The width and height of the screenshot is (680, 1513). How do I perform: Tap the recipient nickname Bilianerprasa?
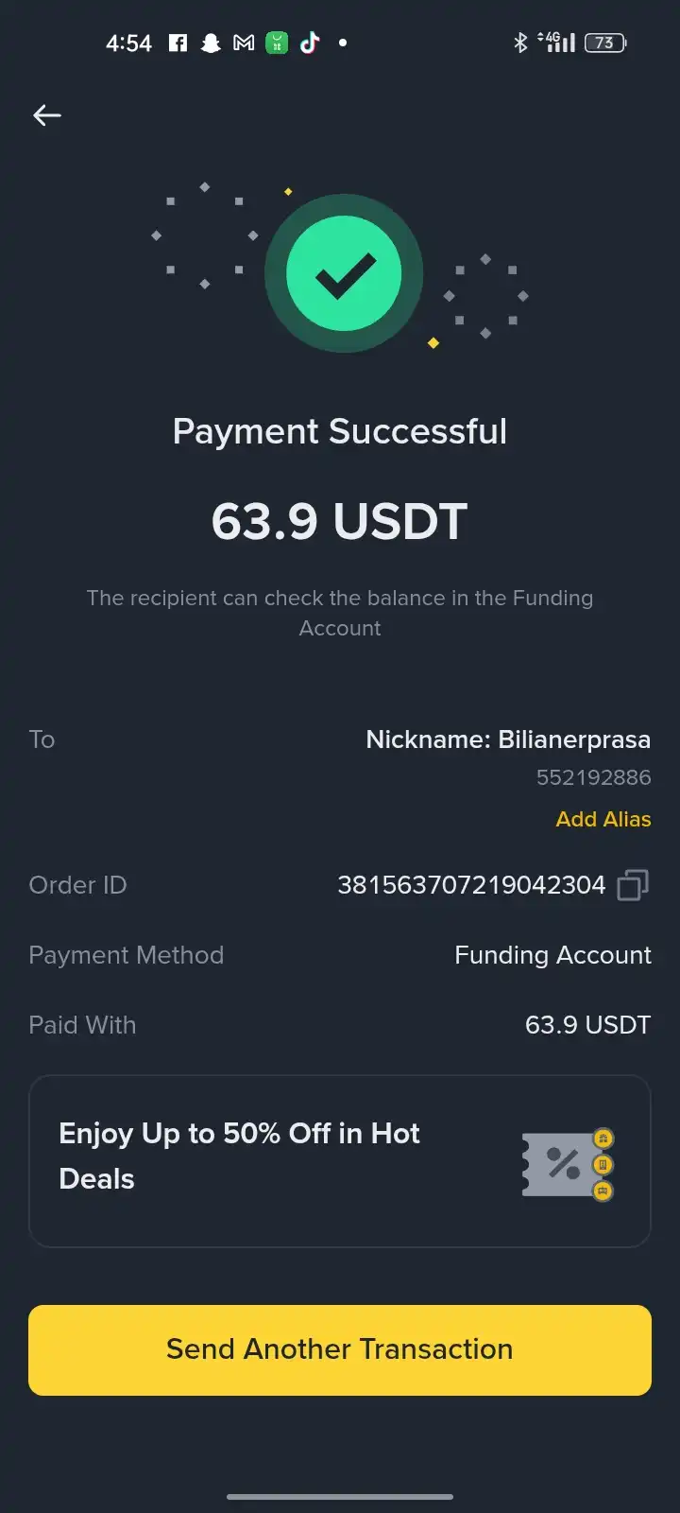pyautogui.click(x=508, y=739)
